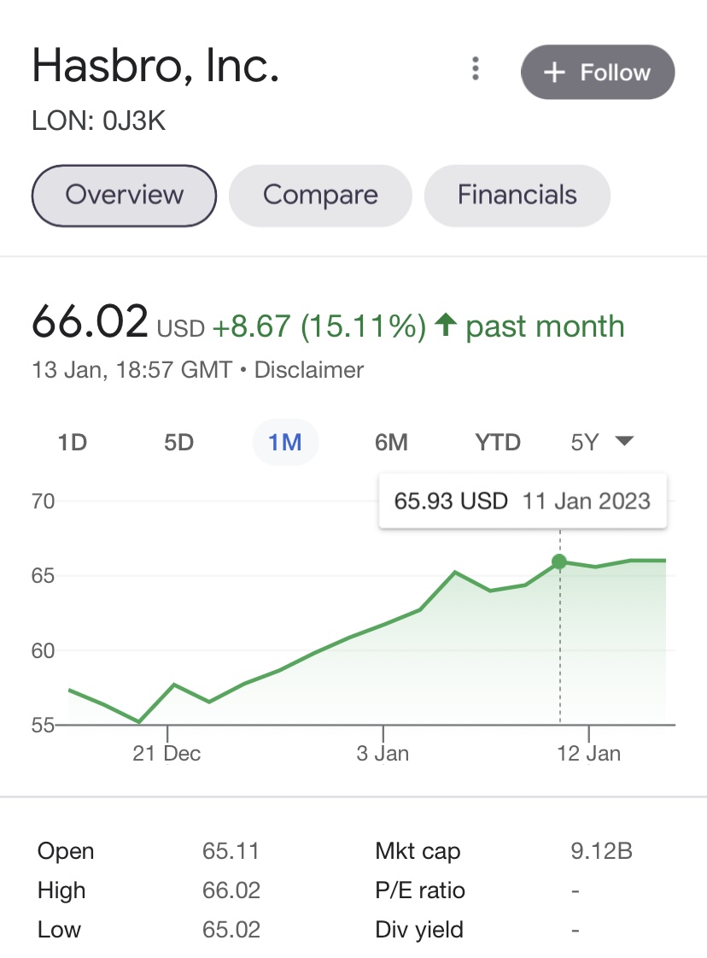The image size is (707, 958).
Task: Click the plus icon in Follow button
Action: pos(555,73)
